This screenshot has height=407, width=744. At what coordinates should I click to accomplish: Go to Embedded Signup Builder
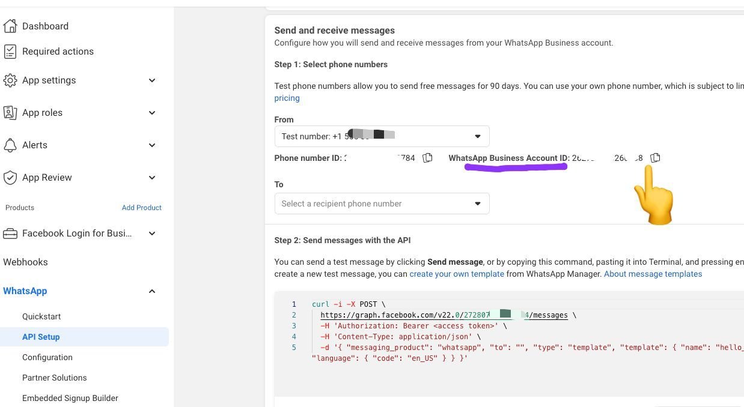coord(70,398)
